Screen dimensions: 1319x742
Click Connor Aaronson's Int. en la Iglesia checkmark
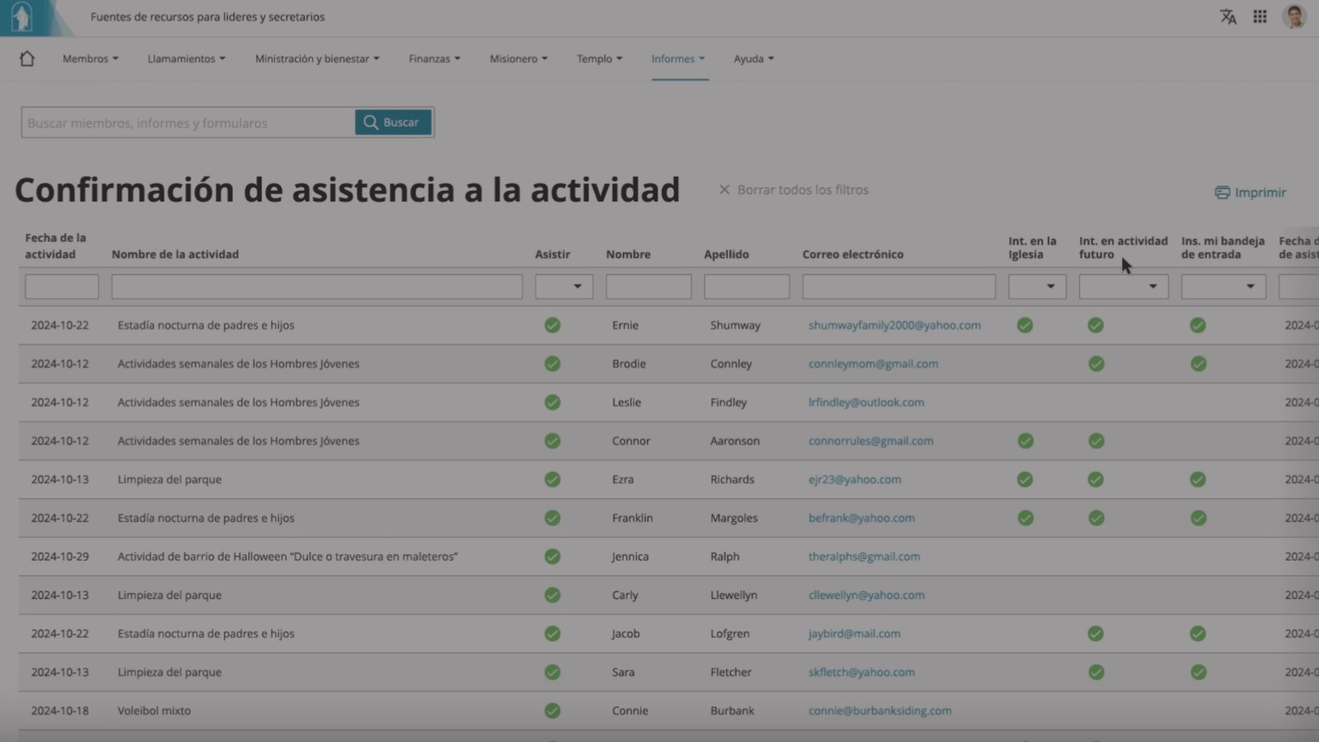pos(1025,441)
